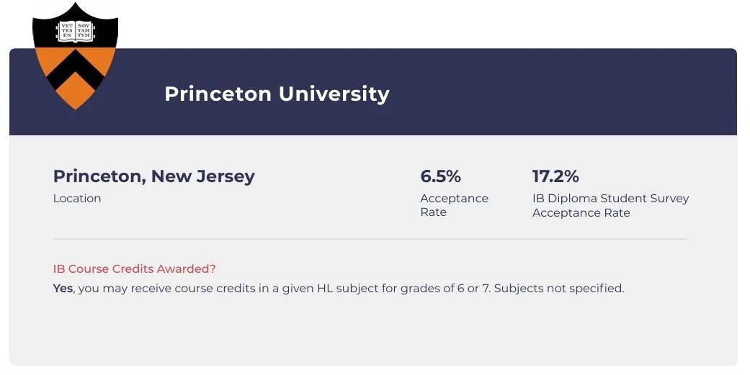Click the 17.2% IB survey figure
The height and width of the screenshot is (375, 750).
[x=555, y=176]
